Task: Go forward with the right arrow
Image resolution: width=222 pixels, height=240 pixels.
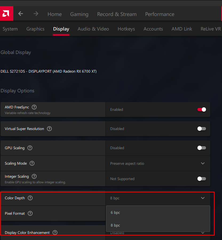Action: 36,14
